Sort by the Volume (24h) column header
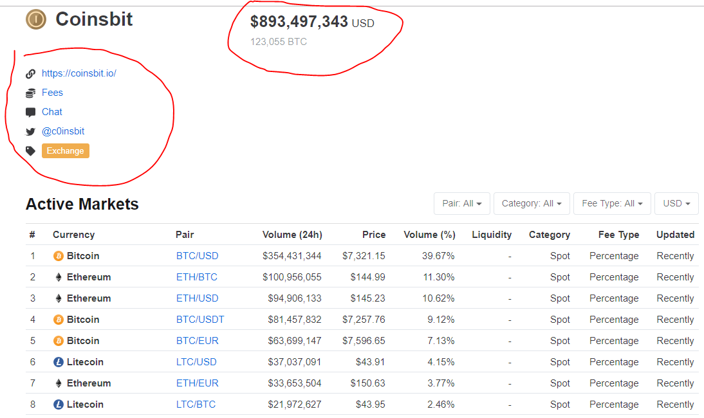This screenshot has height=418, width=704. [x=292, y=235]
